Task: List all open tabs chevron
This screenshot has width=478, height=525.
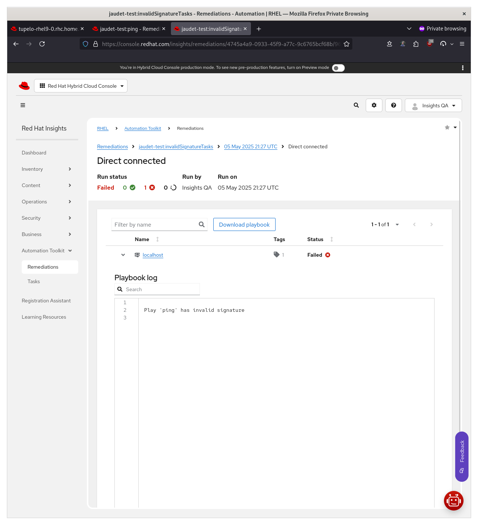Action: tap(409, 29)
